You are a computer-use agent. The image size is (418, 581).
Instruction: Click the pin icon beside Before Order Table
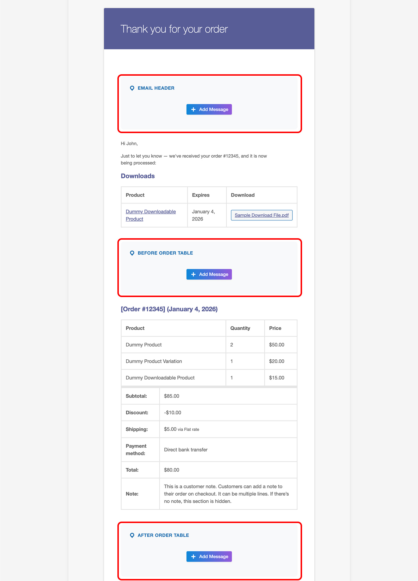132,253
